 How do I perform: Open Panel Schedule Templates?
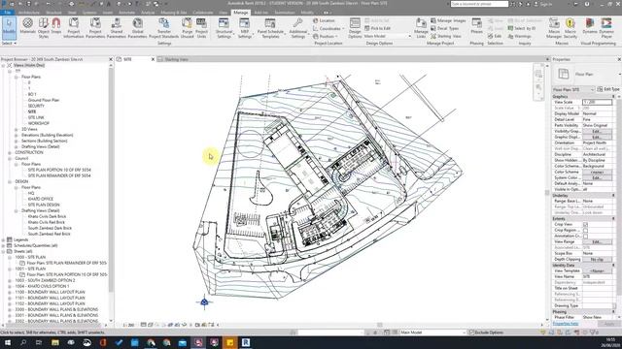[270, 28]
